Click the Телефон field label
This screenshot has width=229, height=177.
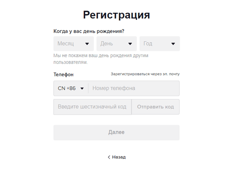pos(63,74)
